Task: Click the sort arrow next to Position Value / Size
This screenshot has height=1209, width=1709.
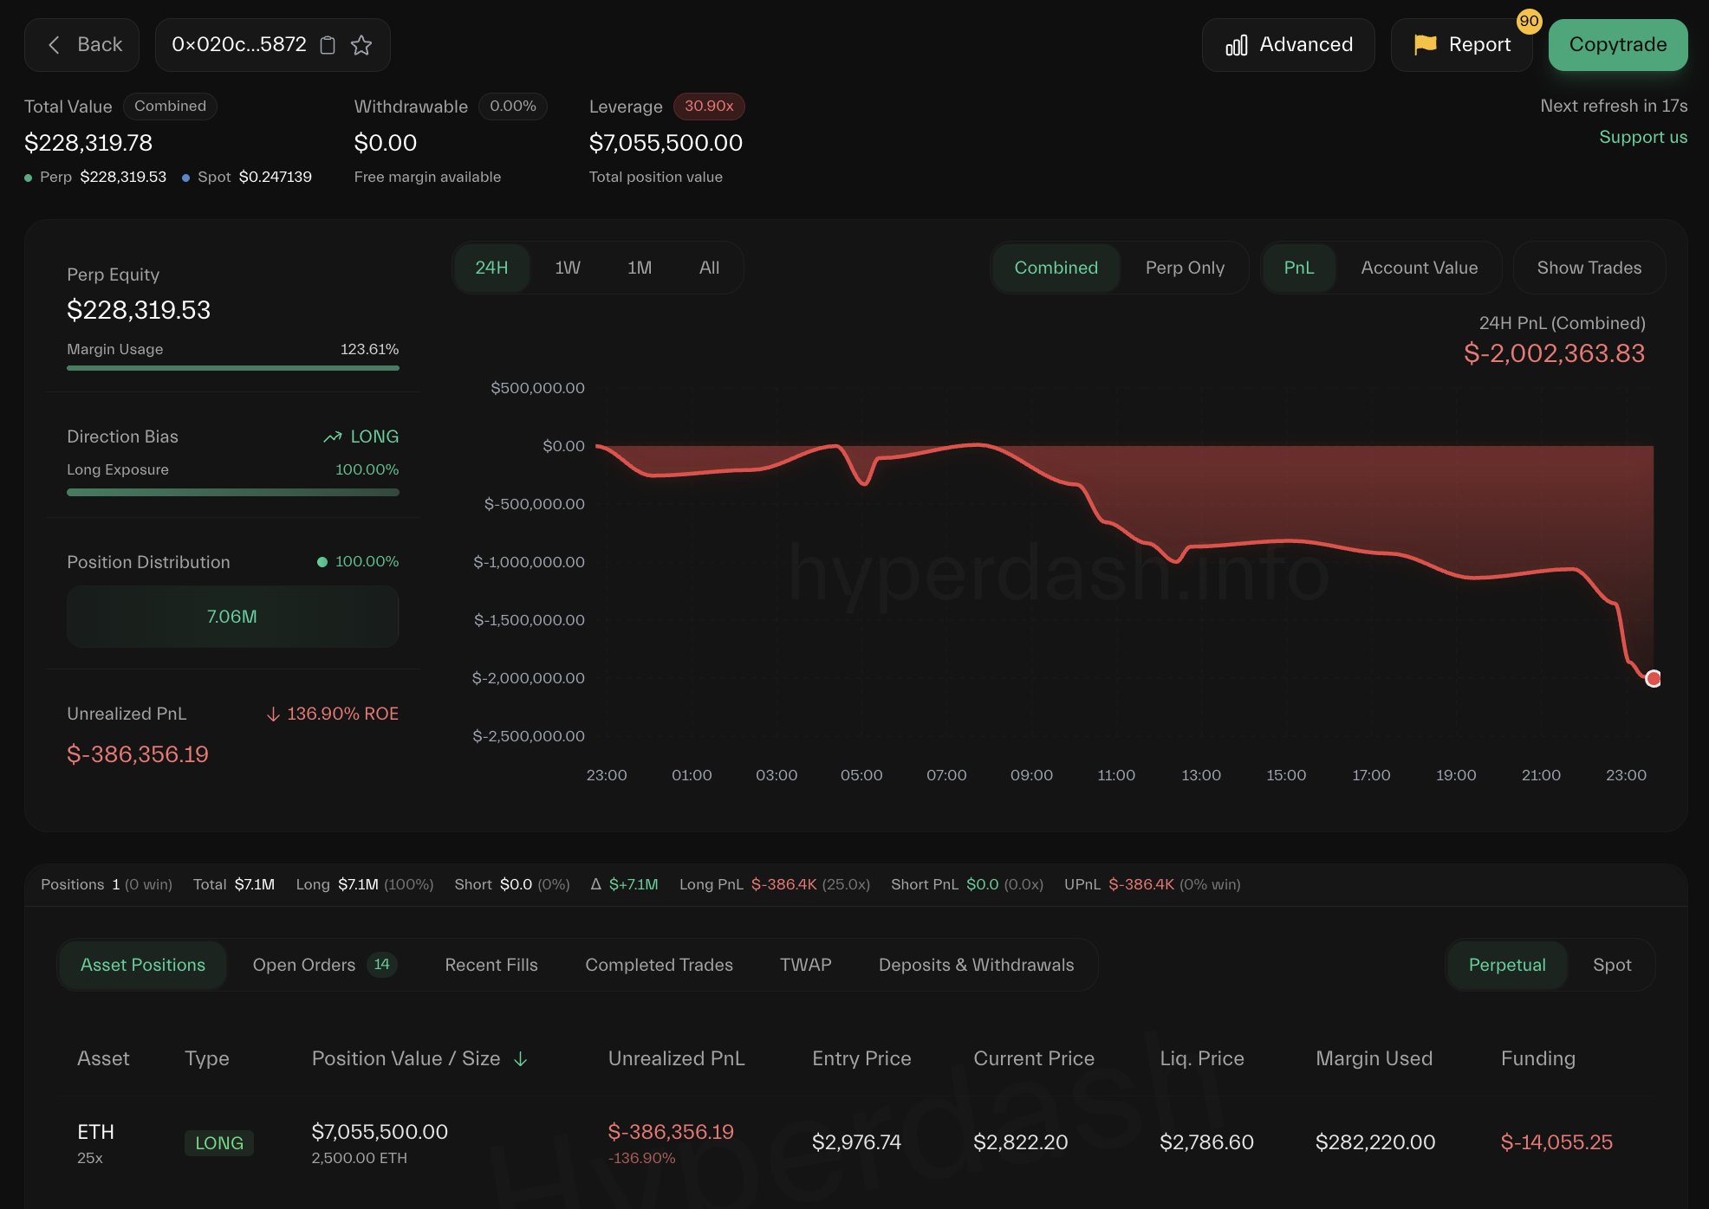Action: point(521,1059)
